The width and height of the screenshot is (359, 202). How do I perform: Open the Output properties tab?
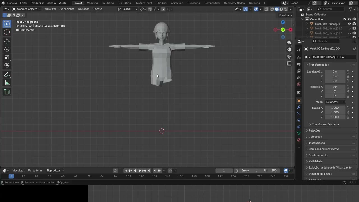click(x=299, y=65)
